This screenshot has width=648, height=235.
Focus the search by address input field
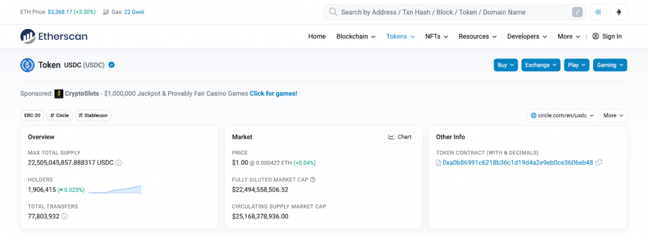[454, 12]
